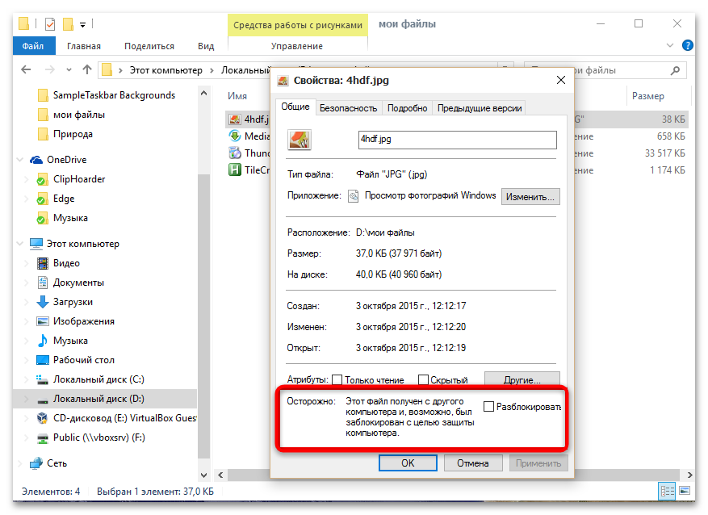Viewport: 708px width, 515px height.
Task: Switch to large thumbnails view icon in status bar
Action: point(685,491)
